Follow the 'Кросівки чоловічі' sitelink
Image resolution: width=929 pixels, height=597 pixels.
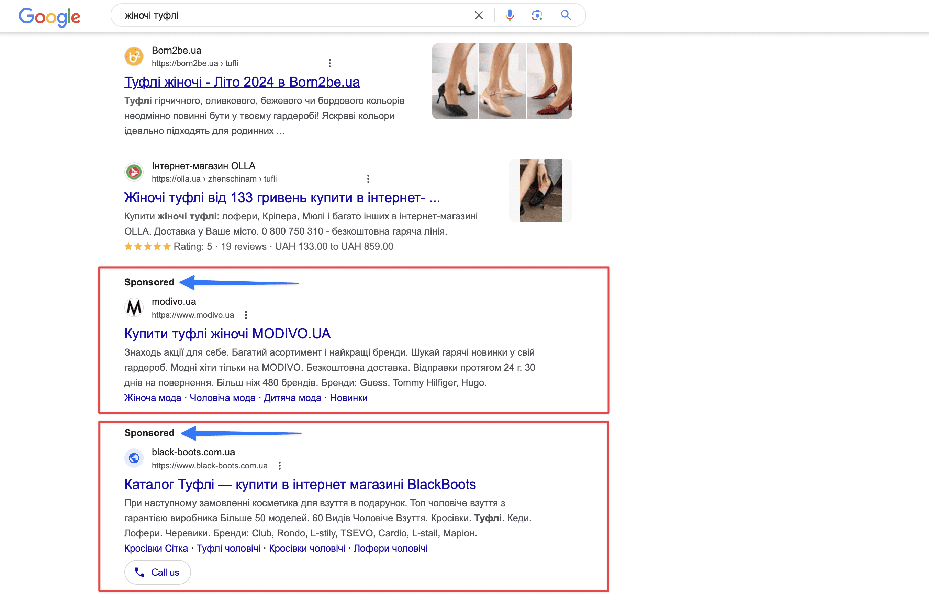tap(307, 548)
